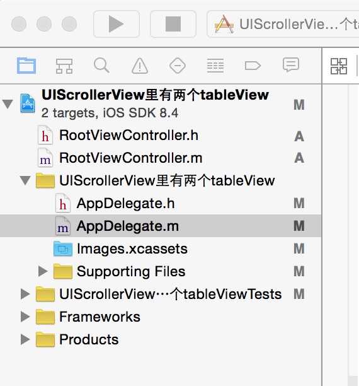The width and height of the screenshot is (359, 386).
Task: Open the Test navigator diamond icon
Action: (177, 66)
